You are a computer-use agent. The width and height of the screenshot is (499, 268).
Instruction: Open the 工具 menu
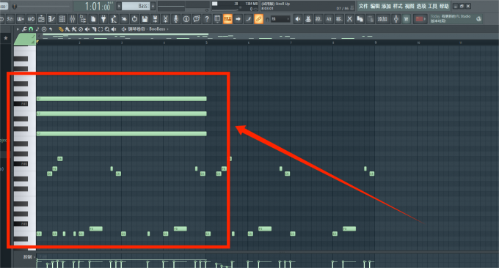coord(432,6)
